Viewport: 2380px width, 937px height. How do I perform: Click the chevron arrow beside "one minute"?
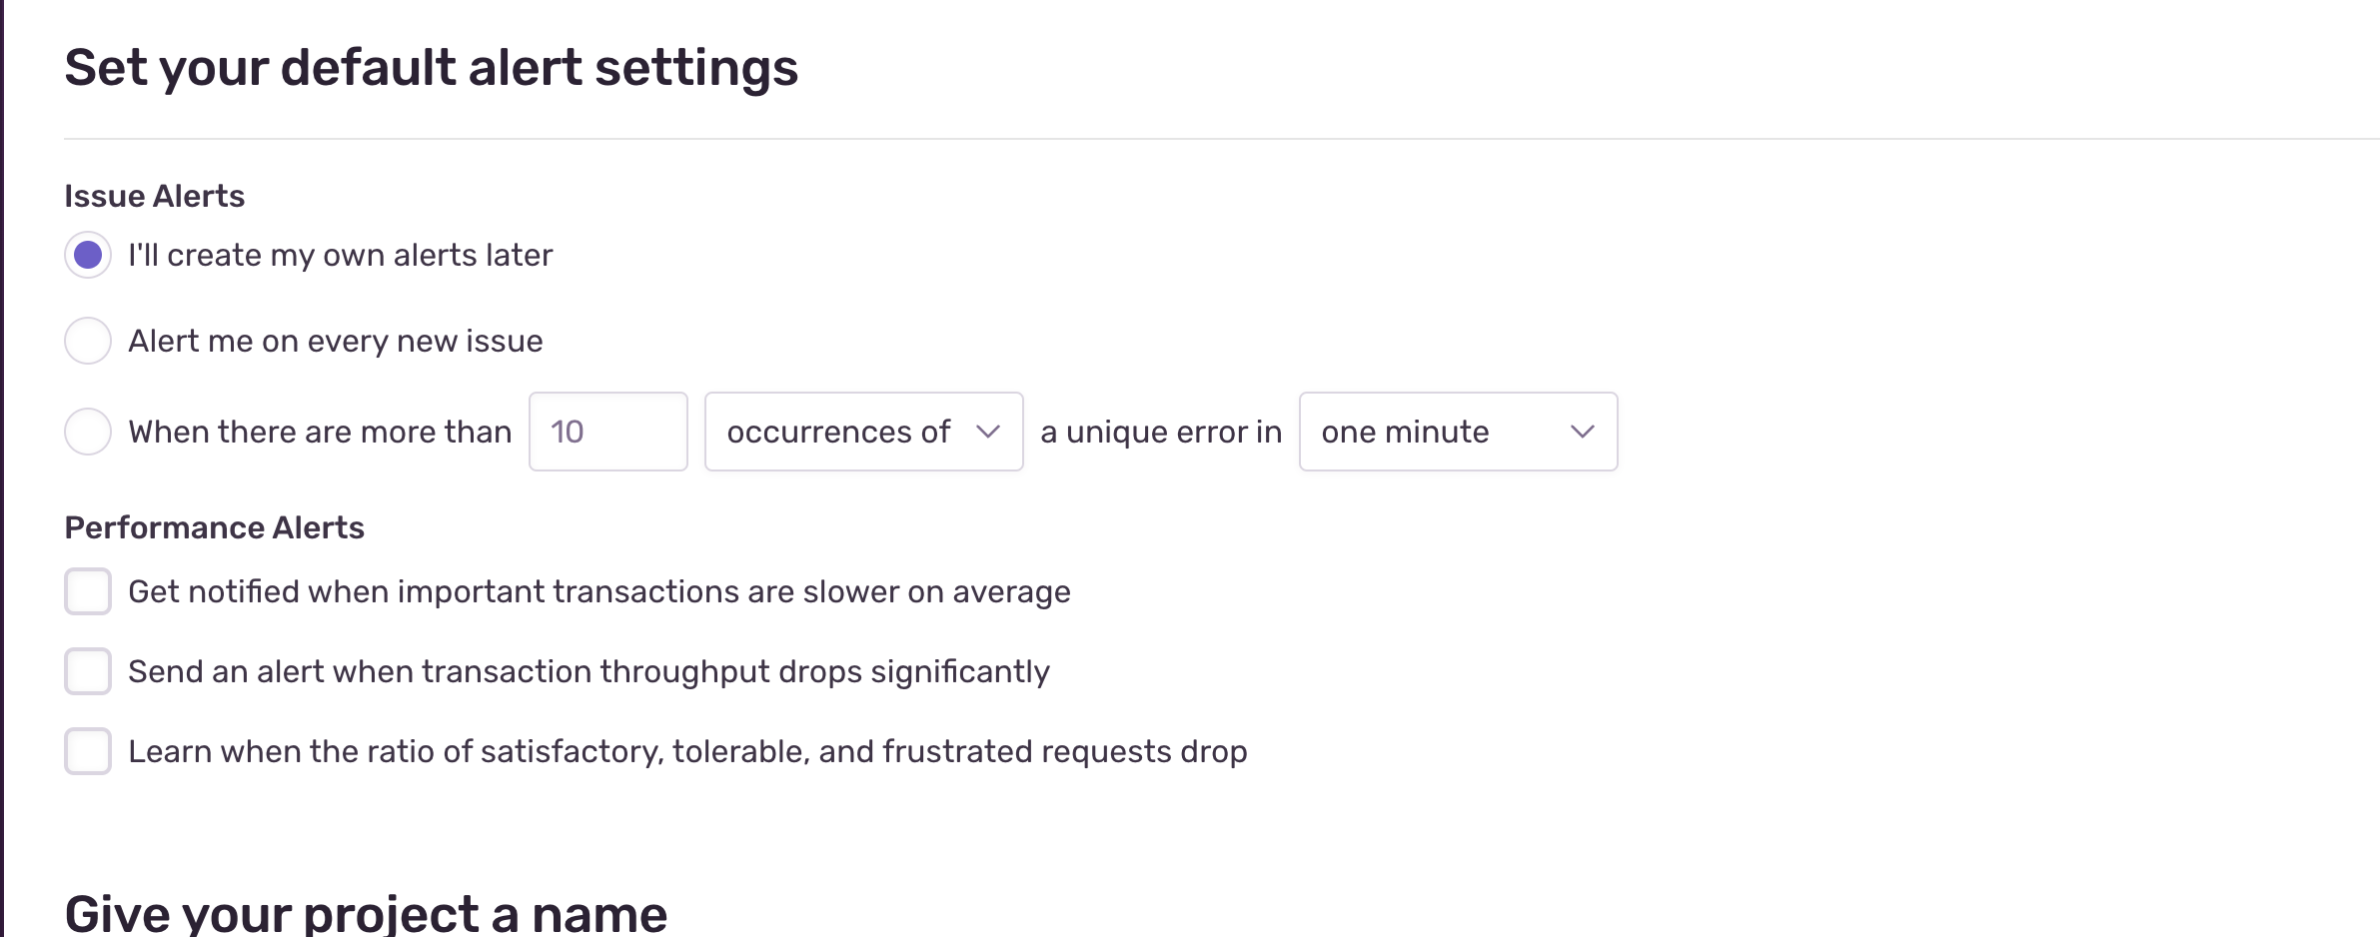pyautogui.click(x=1582, y=432)
